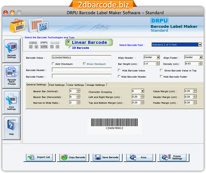Check Hide Barcode Header
Screen dimensions: 206x173
[119, 76]
